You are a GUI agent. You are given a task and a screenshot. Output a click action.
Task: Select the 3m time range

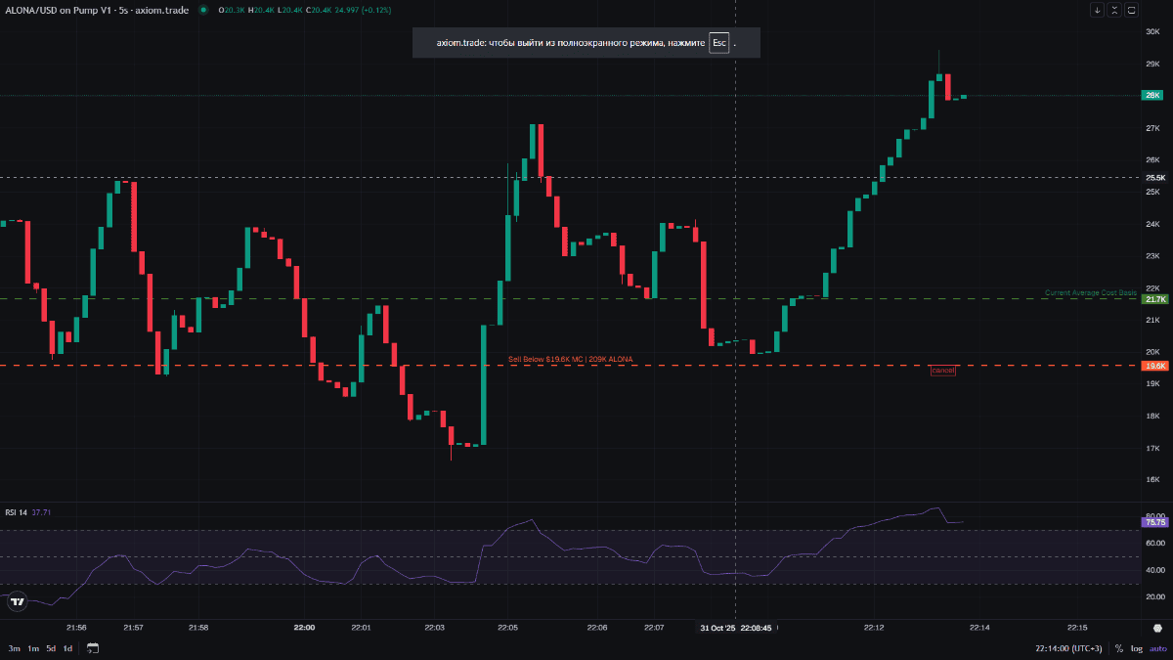click(15, 648)
